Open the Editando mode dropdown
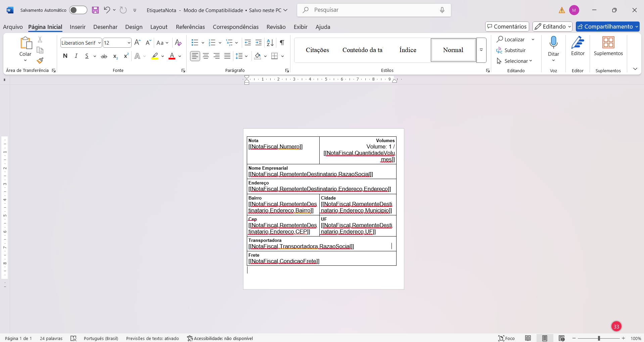 tap(552, 27)
